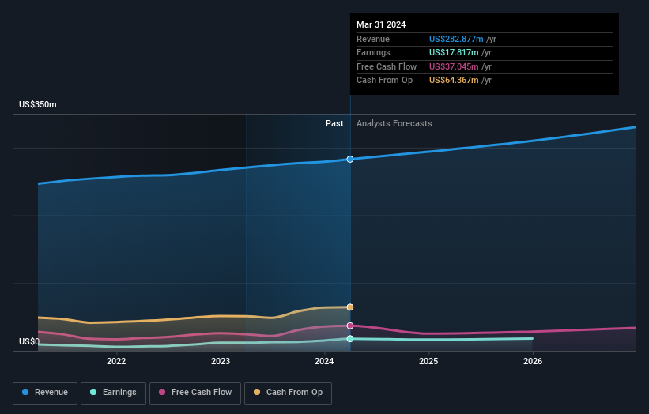Toggle the Revenue legend series
This screenshot has width=649, height=414.
click(45, 393)
